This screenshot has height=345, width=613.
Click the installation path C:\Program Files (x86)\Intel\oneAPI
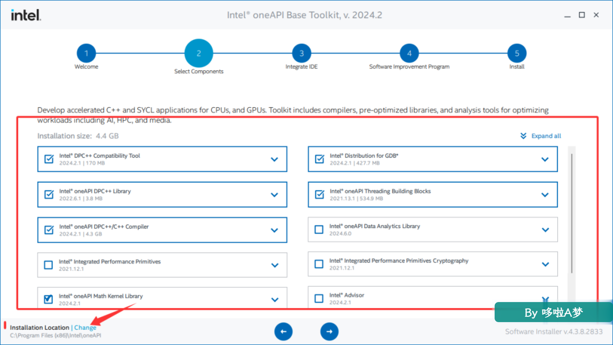click(55, 335)
